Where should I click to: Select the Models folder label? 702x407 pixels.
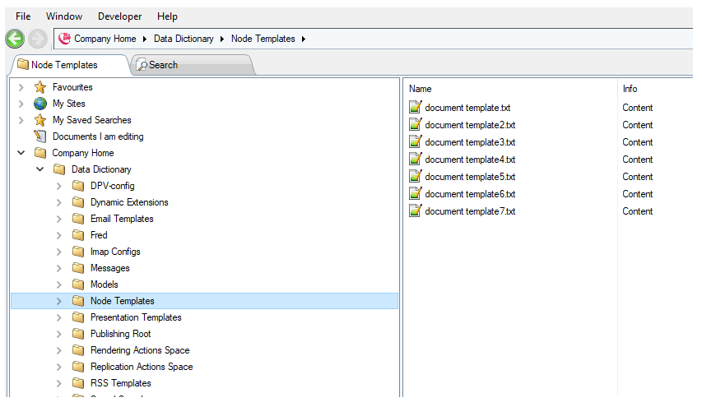[104, 284]
